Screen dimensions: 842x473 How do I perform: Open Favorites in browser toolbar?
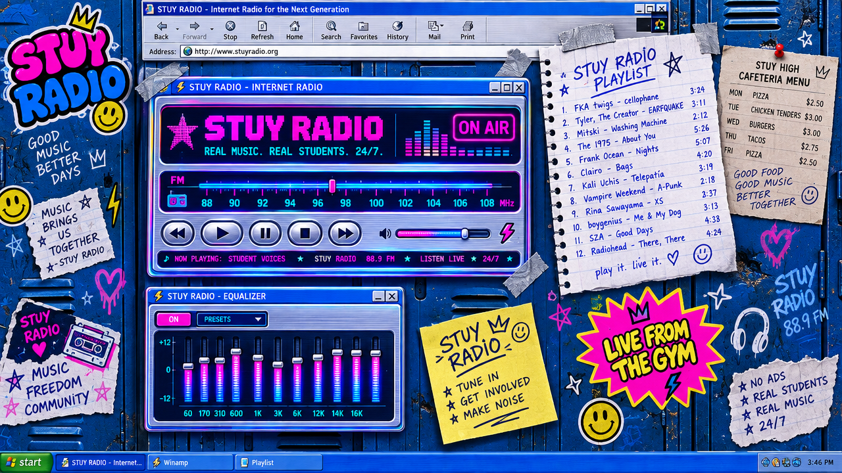(364, 30)
